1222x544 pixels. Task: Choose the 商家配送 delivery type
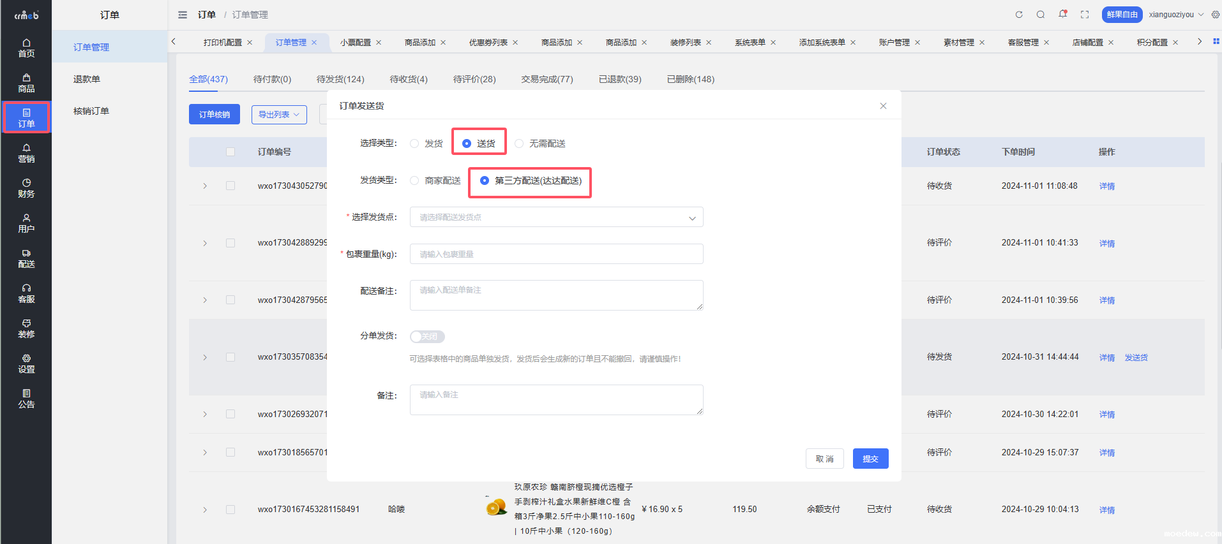tap(415, 180)
